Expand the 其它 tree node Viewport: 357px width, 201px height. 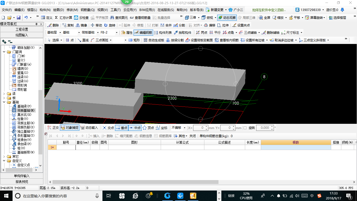coord(4,157)
